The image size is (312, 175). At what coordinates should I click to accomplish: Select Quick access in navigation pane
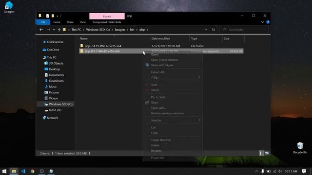pyautogui.click(x=53, y=42)
